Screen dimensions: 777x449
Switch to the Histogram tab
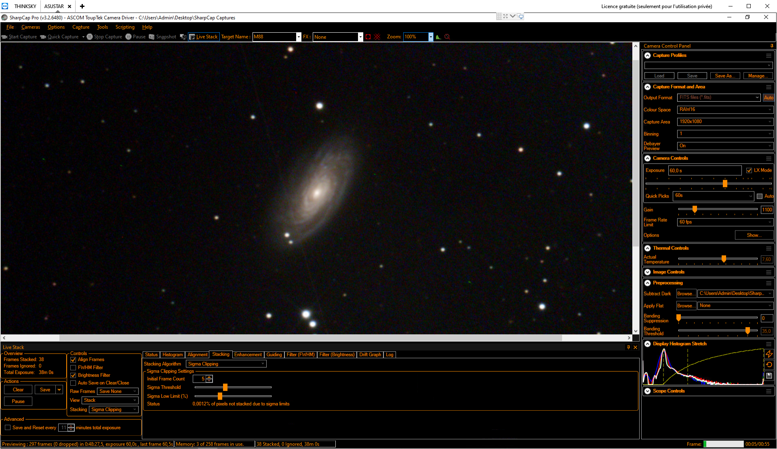pyautogui.click(x=173, y=355)
